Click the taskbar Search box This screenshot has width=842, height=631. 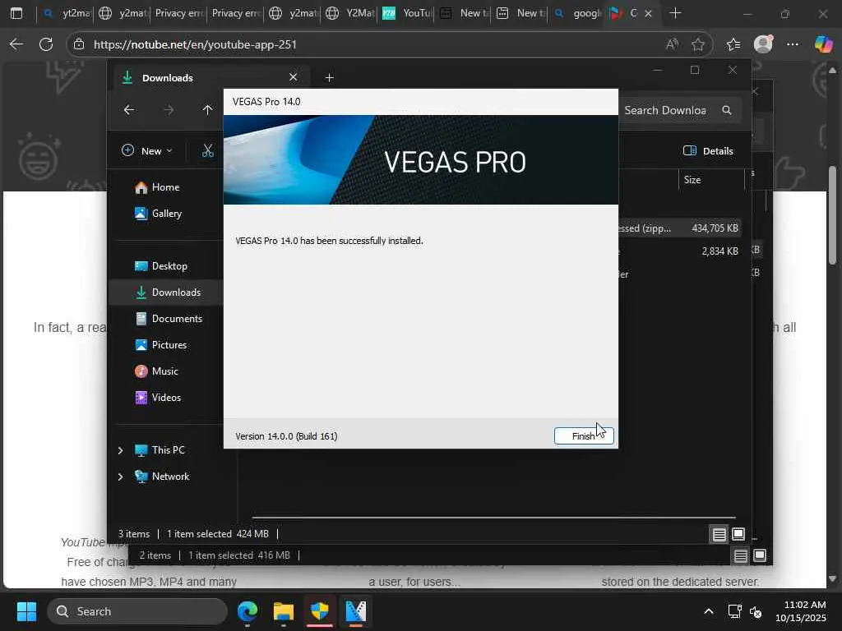(x=137, y=611)
